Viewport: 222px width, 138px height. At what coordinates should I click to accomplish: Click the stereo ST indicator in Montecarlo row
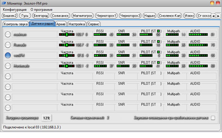(x=158, y=62)
